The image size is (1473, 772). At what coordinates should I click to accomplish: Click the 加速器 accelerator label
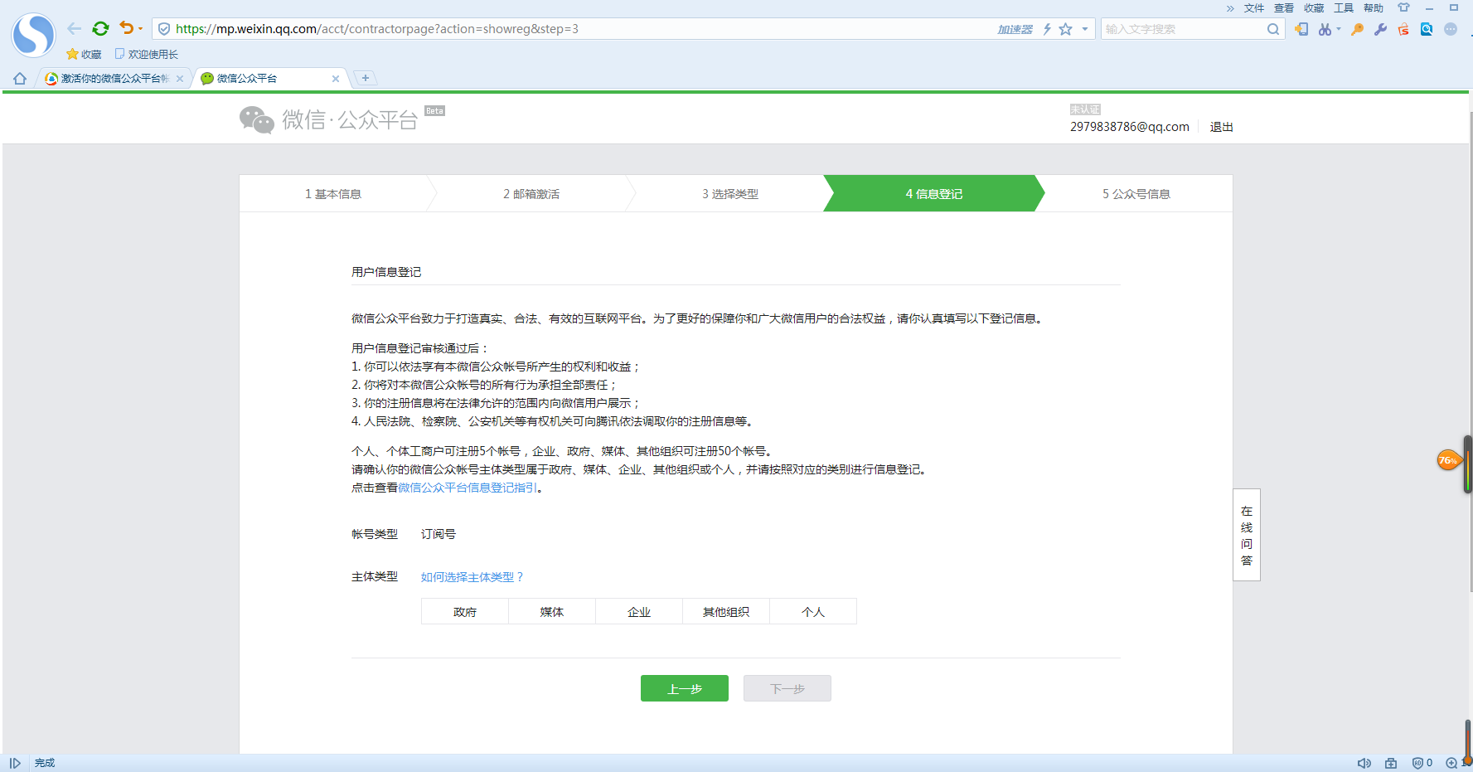[x=1015, y=29]
